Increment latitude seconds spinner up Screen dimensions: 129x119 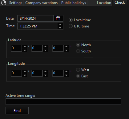point(66,47)
